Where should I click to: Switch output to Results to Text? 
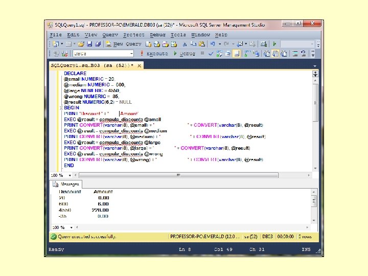click(x=267, y=54)
